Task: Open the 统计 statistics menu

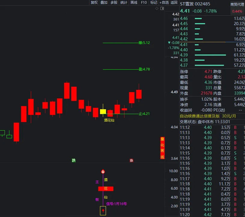Action: tap(124, 2)
